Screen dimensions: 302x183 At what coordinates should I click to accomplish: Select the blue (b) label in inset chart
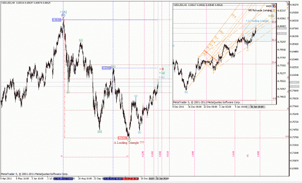pos(186,92)
